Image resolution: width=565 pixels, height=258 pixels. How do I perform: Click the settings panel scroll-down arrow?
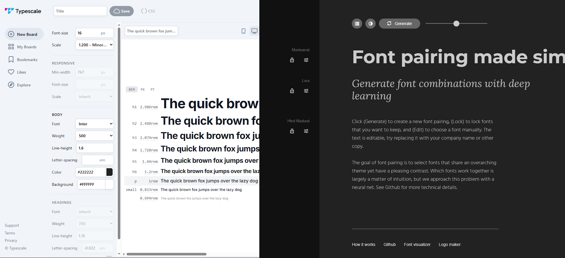[x=119, y=254]
